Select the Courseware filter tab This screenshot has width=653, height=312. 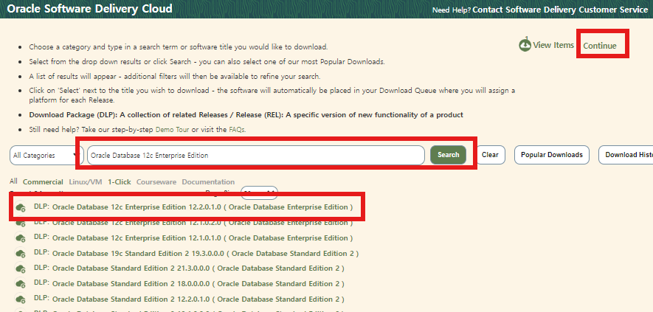click(156, 182)
